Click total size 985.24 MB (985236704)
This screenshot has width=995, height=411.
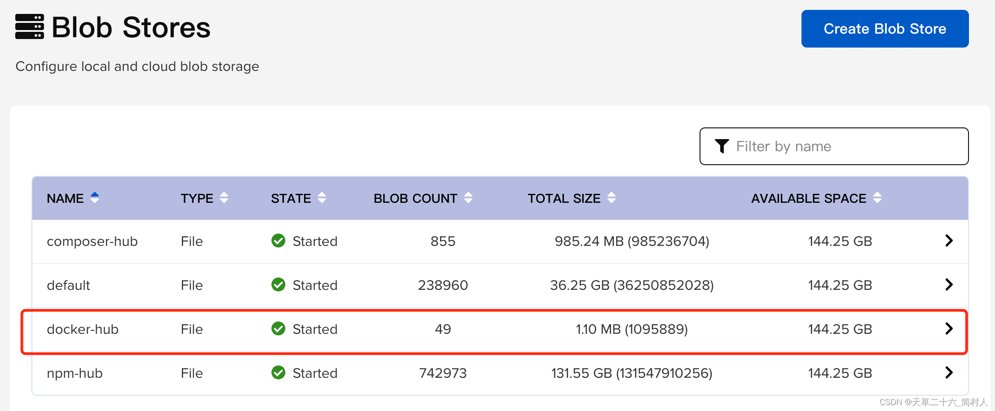[x=632, y=241]
